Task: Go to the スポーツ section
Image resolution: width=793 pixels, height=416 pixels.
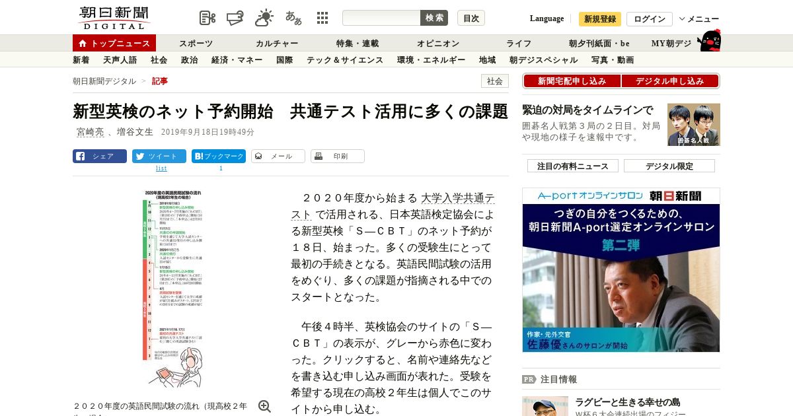Action: click(x=196, y=44)
